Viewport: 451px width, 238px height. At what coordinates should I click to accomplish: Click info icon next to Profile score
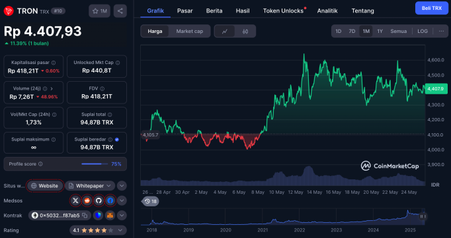point(40,164)
